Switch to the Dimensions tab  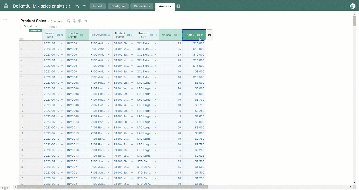point(142,6)
